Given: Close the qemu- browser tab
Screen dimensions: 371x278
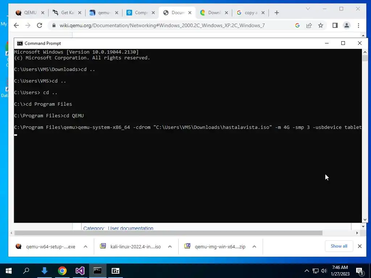Looking at the screenshot, I should pos(116,13).
